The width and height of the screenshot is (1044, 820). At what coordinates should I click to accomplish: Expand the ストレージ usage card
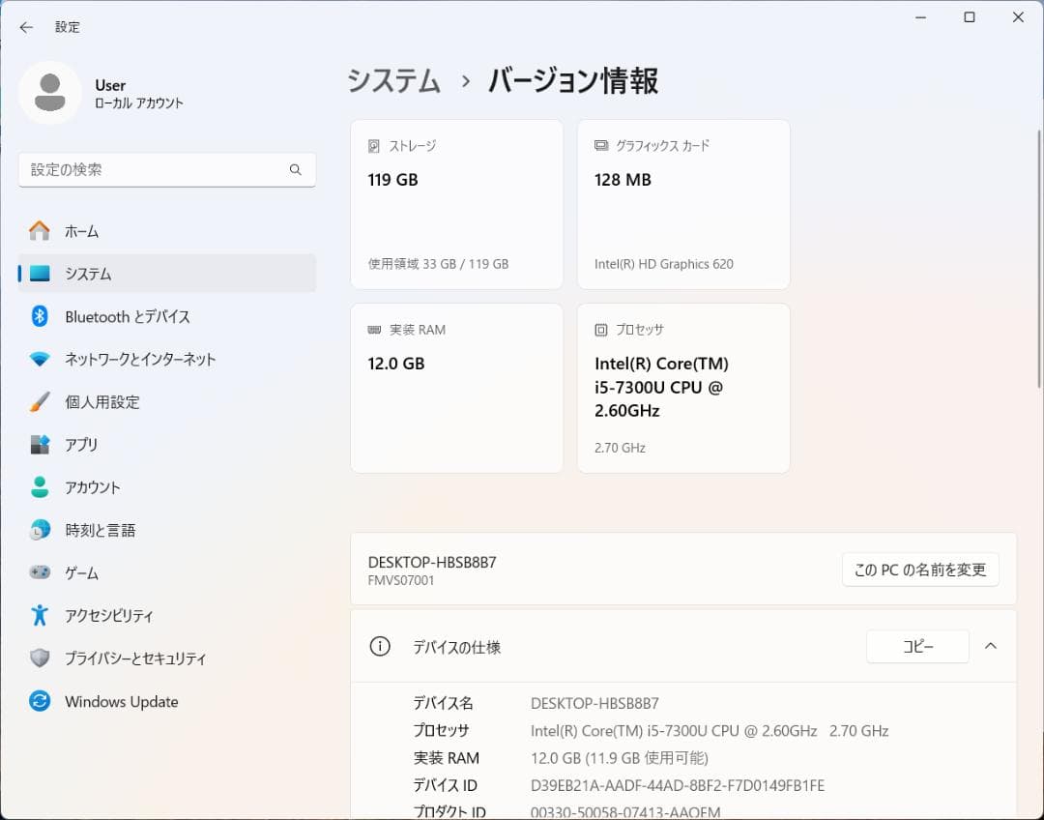coord(456,204)
